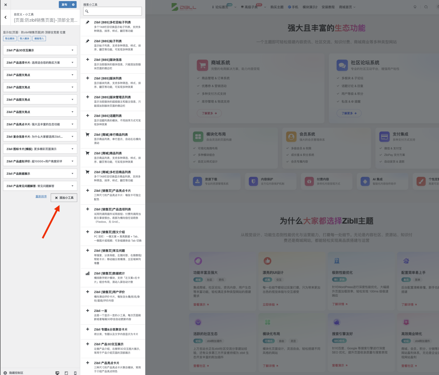Click 了解更多 under 商城系统 card
Image resolution: width=439 pixels, height=375 pixels.
tap(209, 113)
